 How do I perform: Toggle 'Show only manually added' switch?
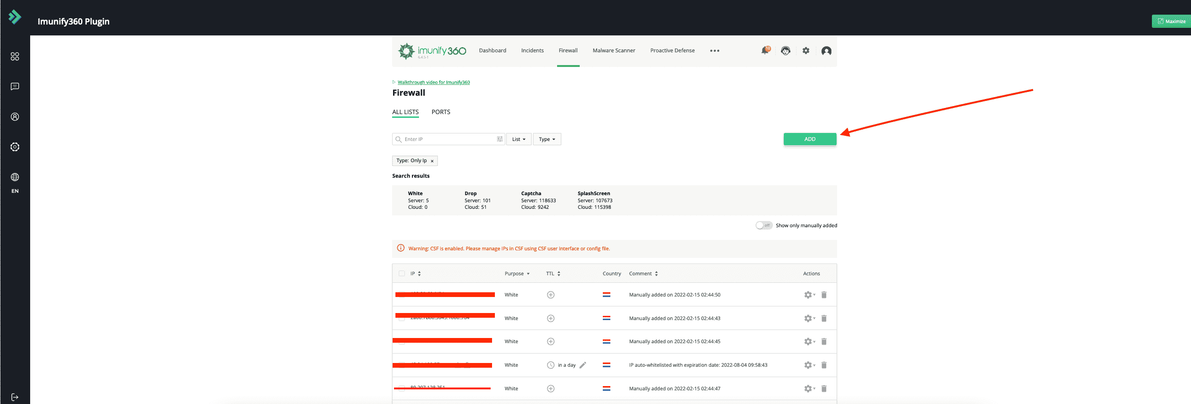764,225
